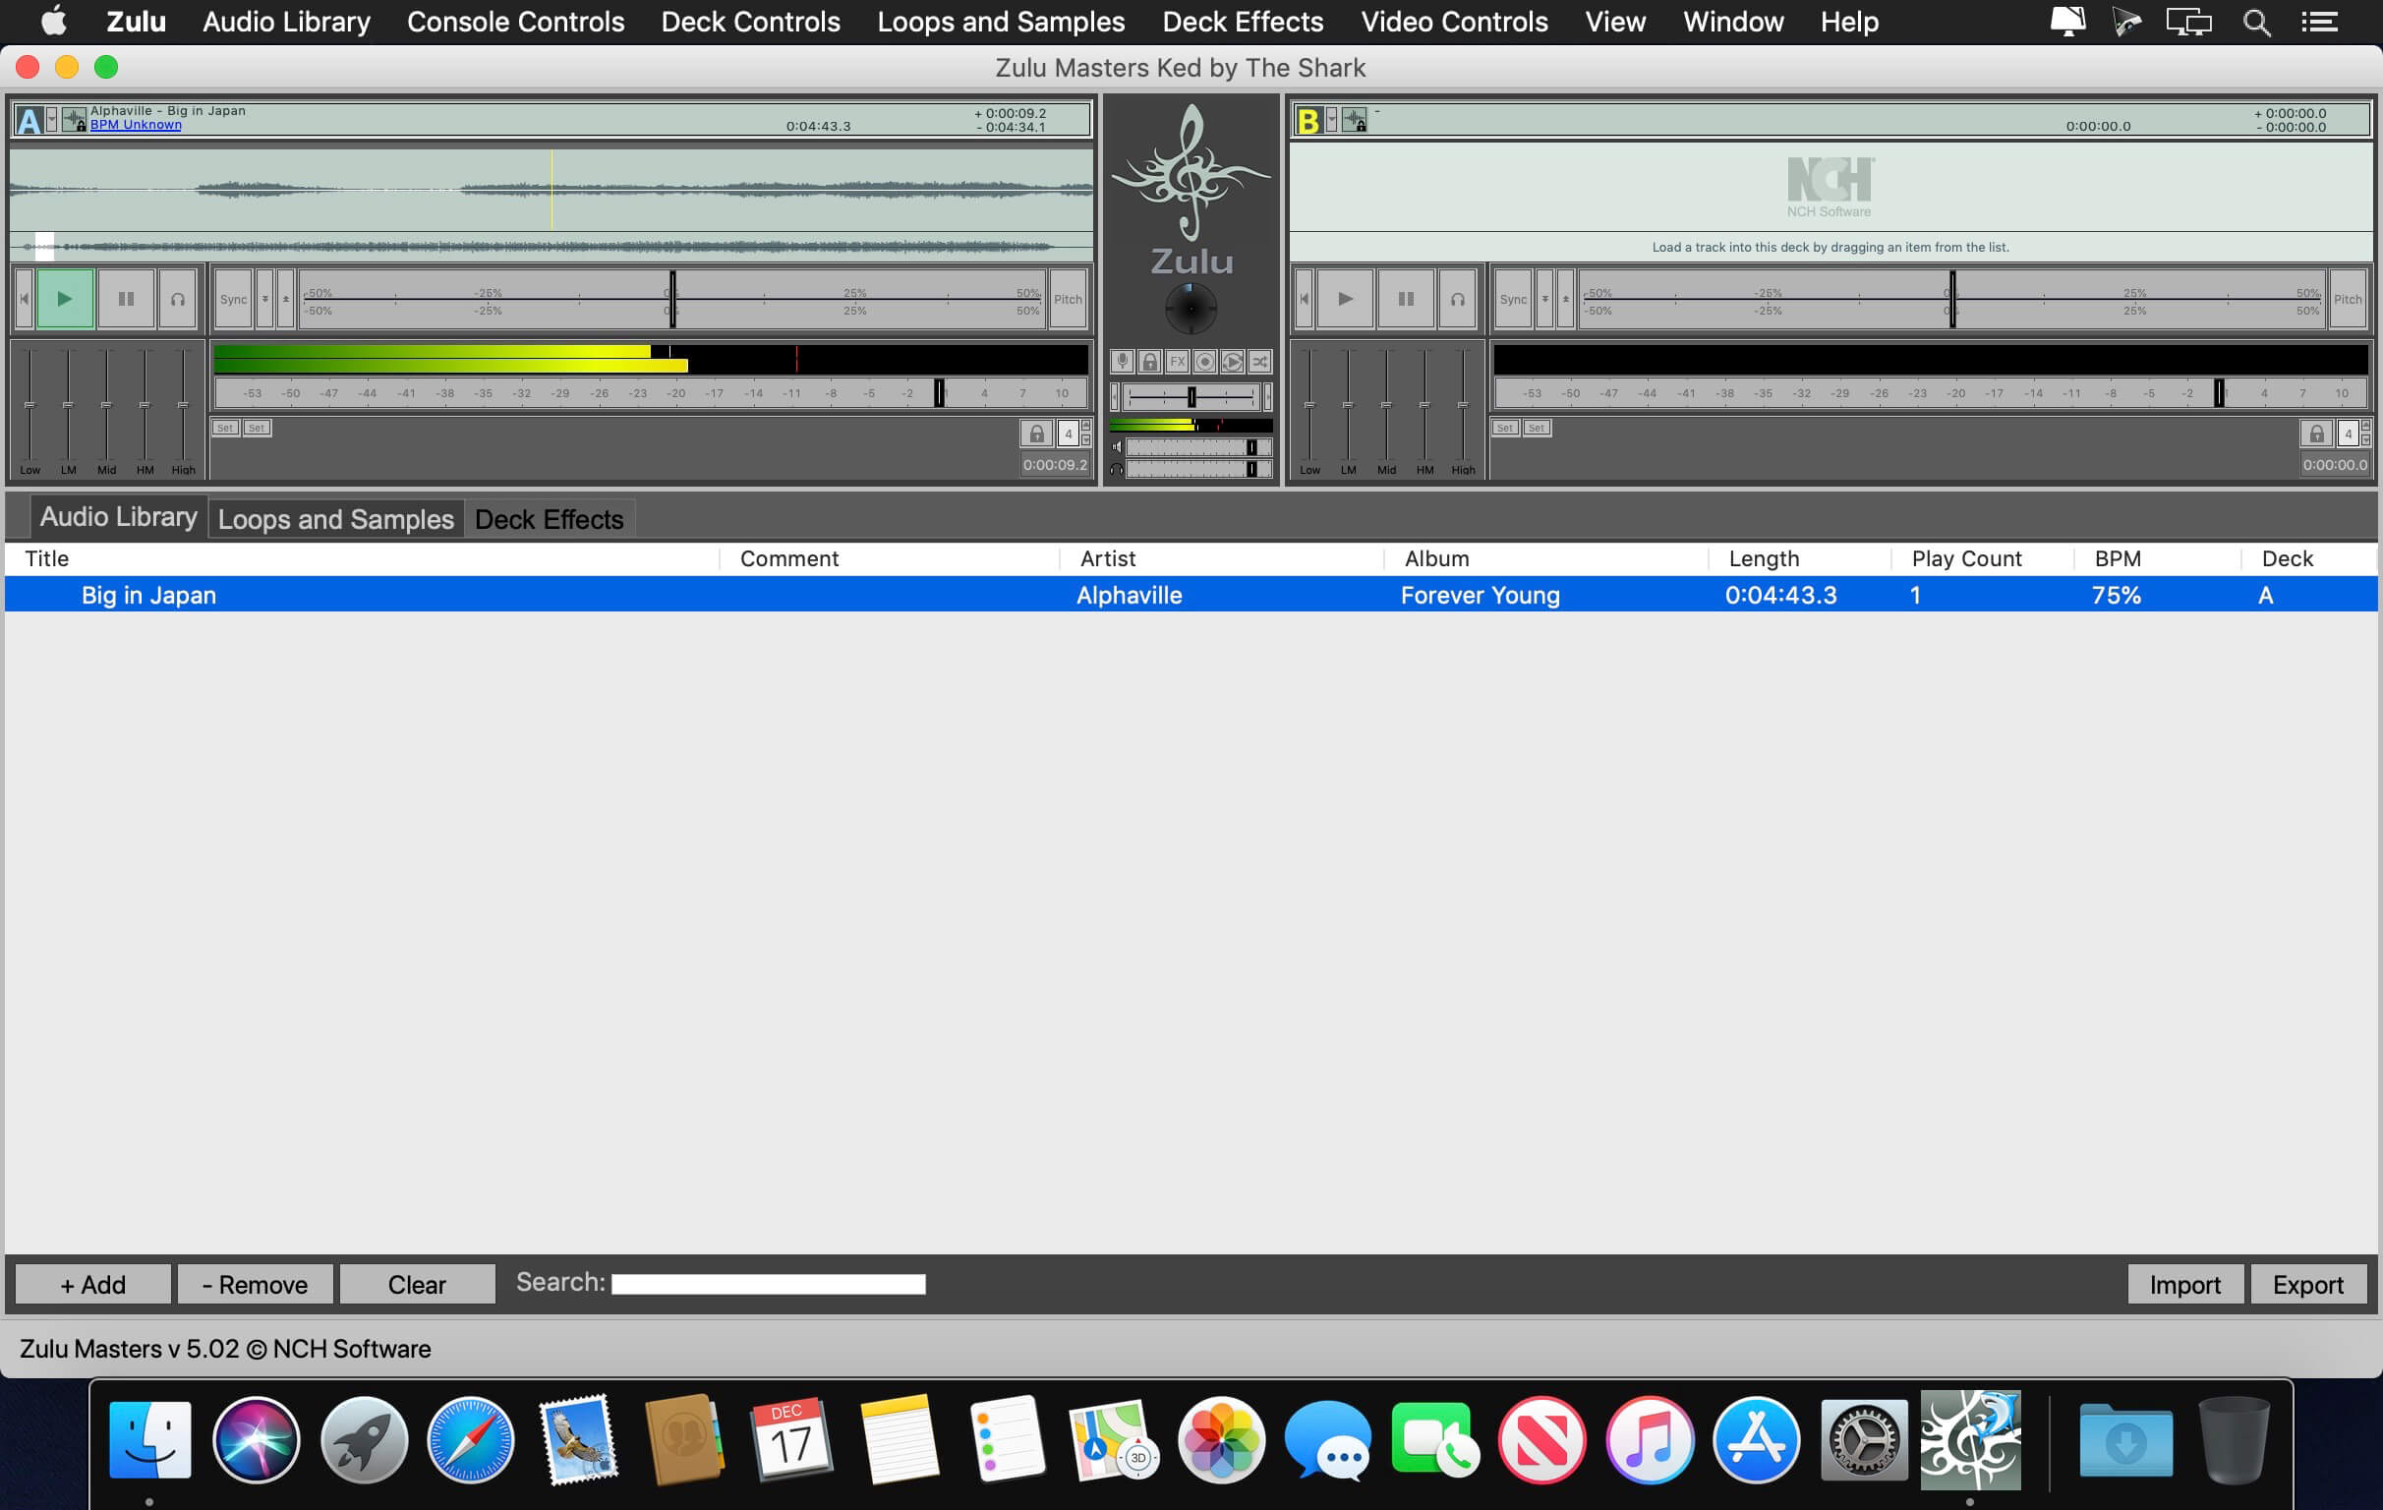Increase Deck B loop count stepper
The height and width of the screenshot is (1510, 2383).
2365,427
